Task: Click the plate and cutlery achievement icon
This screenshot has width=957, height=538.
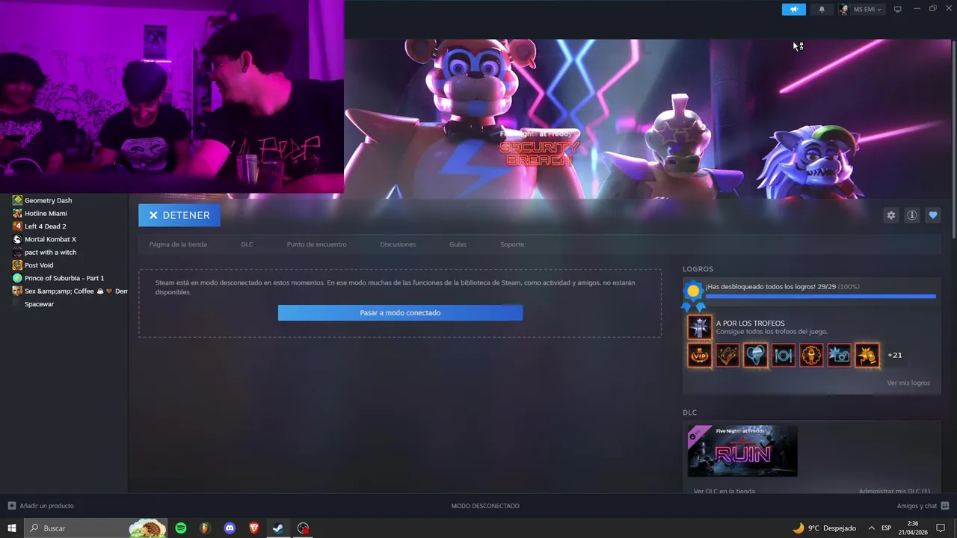Action: 784,356
